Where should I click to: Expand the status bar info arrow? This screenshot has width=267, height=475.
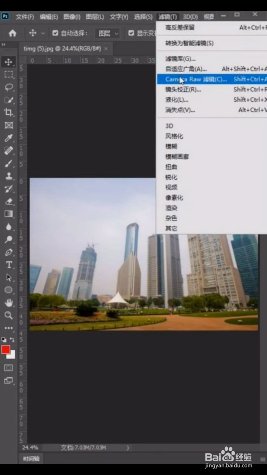128,448
